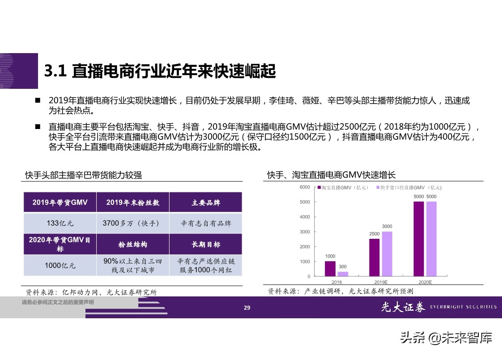Select the first black bullet square marker
The width and height of the screenshot is (502, 354).
(38, 100)
